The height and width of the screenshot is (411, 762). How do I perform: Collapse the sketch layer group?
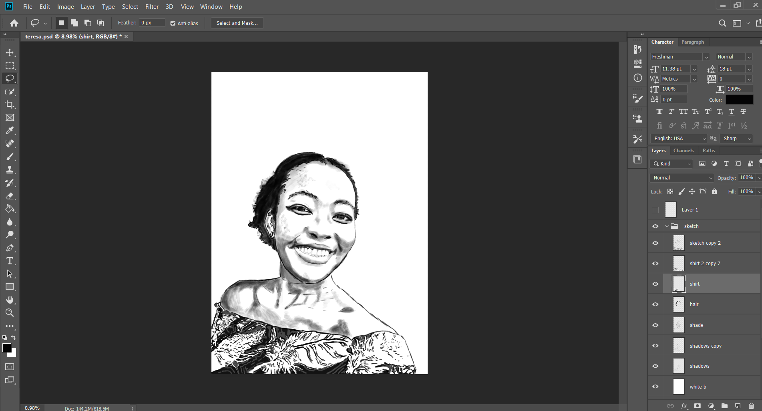pyautogui.click(x=666, y=226)
